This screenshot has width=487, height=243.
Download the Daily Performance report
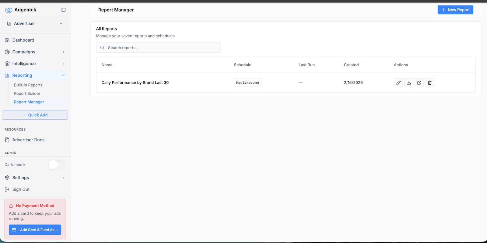coord(409,83)
